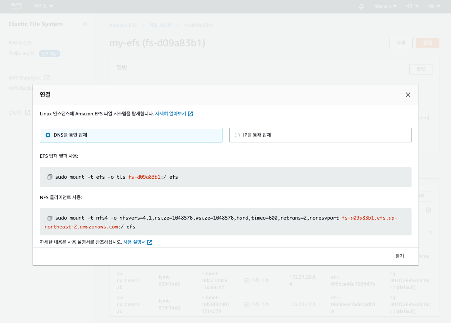Click the sort arrow in the table header
451x323 pixels.
click(430, 233)
